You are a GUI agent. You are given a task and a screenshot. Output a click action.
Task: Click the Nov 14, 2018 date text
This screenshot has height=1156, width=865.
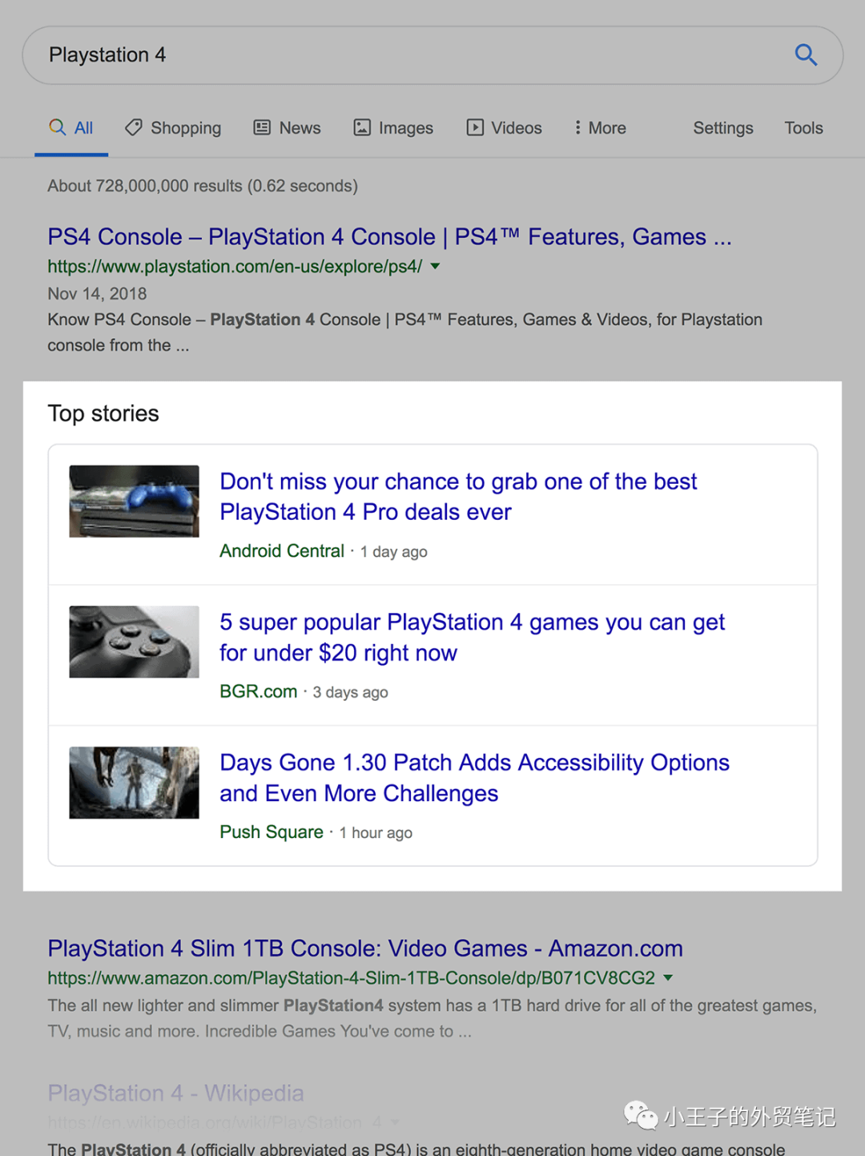coord(97,294)
